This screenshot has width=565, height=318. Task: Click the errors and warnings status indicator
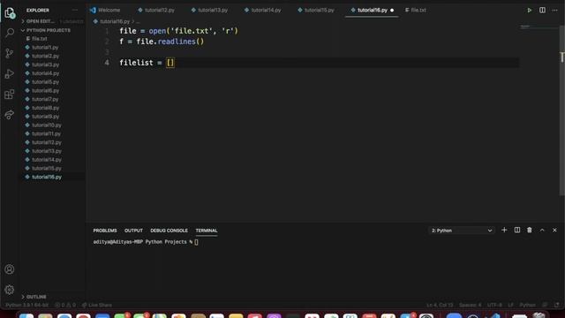tap(65, 305)
